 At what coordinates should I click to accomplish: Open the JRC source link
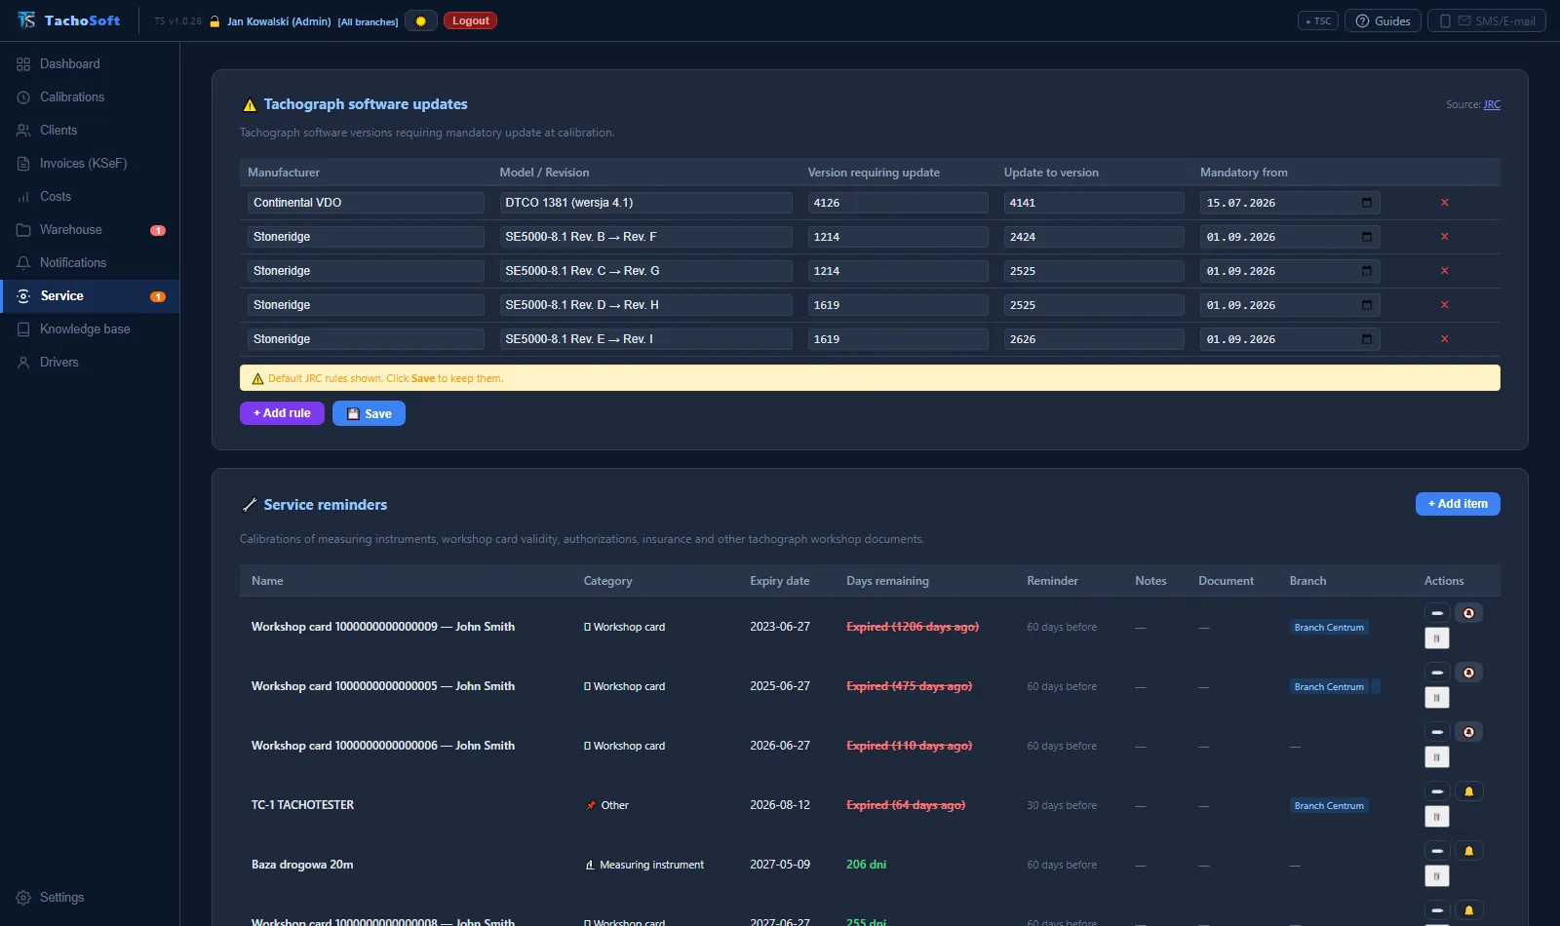point(1492,104)
